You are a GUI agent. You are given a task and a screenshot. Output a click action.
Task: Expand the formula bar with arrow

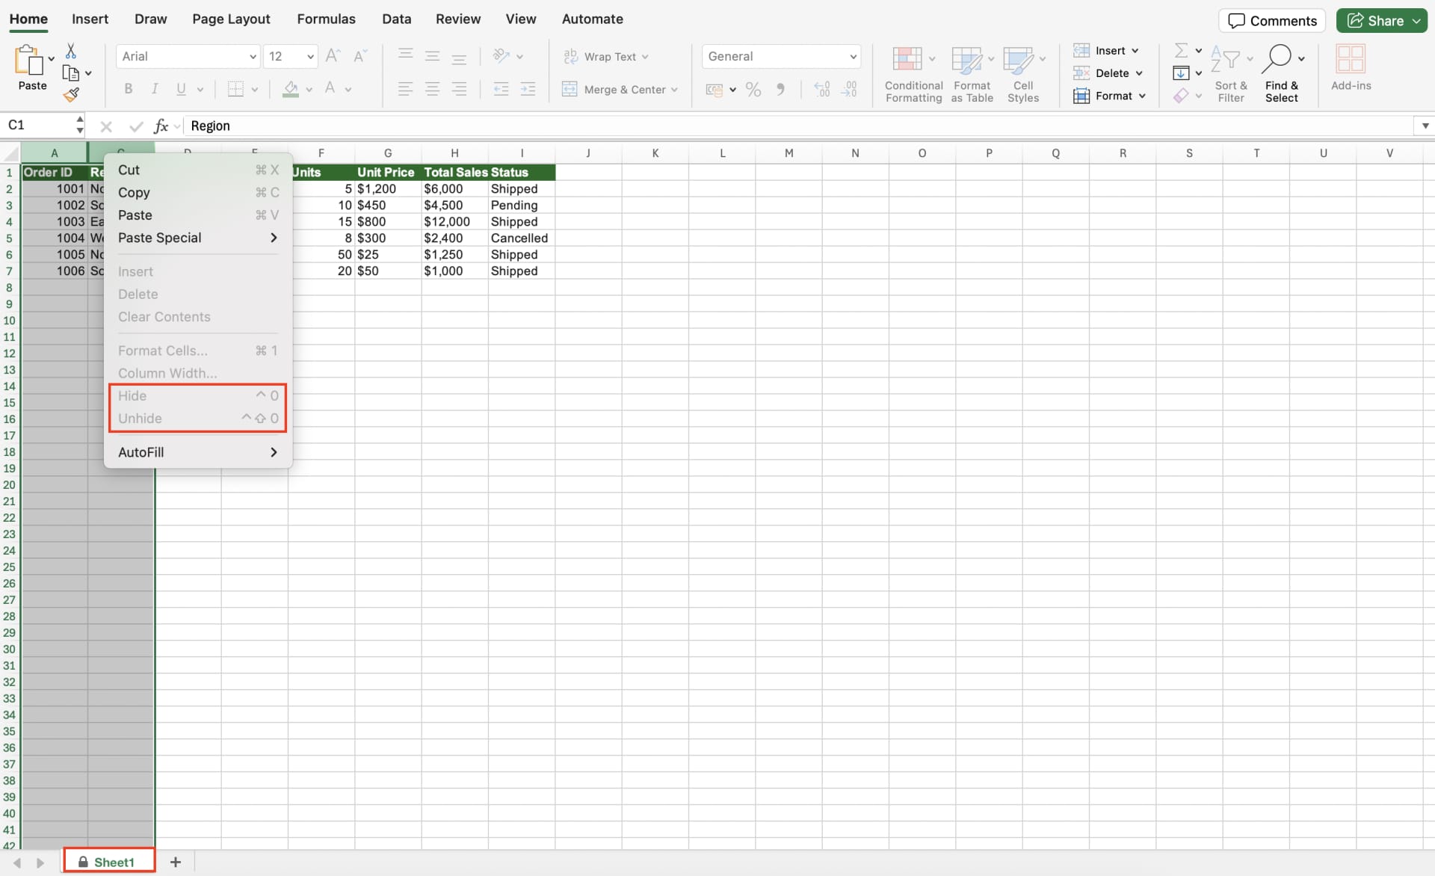tap(1425, 126)
